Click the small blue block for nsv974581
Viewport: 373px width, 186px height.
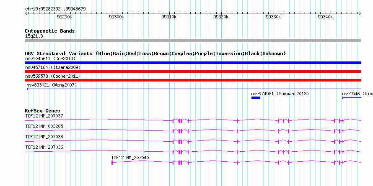click(256, 98)
